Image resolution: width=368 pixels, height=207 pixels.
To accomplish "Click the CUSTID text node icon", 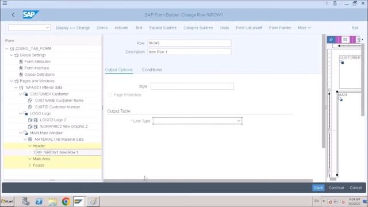I will 30,107.
